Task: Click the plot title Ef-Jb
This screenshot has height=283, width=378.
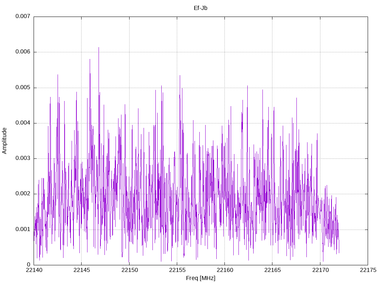Action: pos(200,8)
